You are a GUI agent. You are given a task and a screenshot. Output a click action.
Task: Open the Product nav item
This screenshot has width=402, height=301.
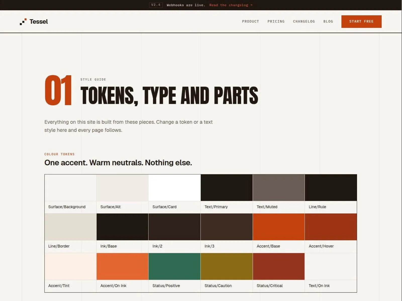coord(250,22)
